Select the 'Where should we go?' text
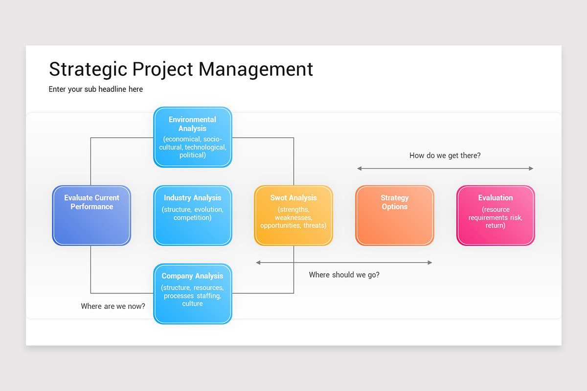 [344, 275]
